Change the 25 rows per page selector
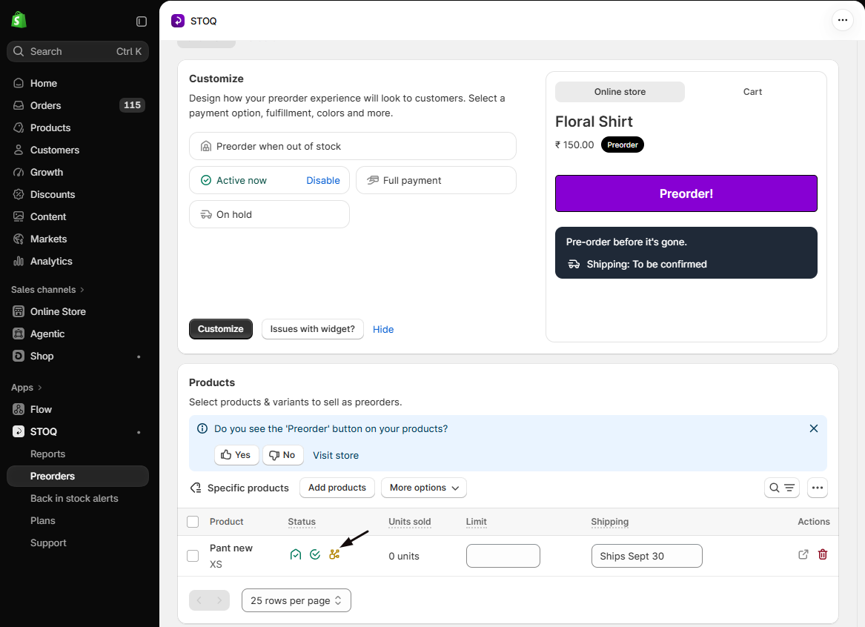The height and width of the screenshot is (627, 865). click(x=296, y=600)
